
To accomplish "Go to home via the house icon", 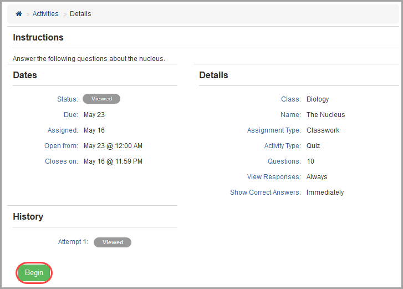I will (19, 14).
